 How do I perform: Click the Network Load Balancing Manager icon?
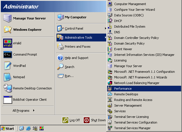pyautogui.click(x=110, y=83)
